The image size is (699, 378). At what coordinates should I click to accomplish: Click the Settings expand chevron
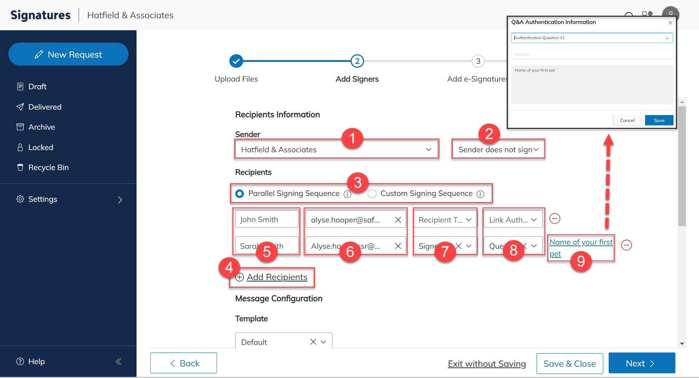[x=120, y=200]
